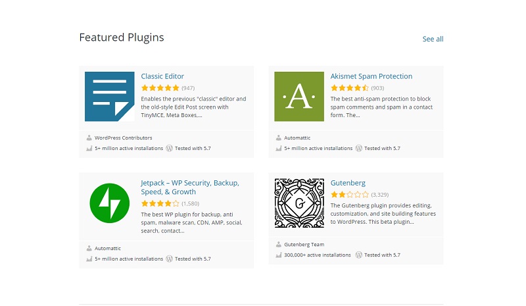Image resolution: width=526 pixels, height=306 pixels.
Task: Click Classic Editor's five-star rating
Action: click(x=160, y=88)
